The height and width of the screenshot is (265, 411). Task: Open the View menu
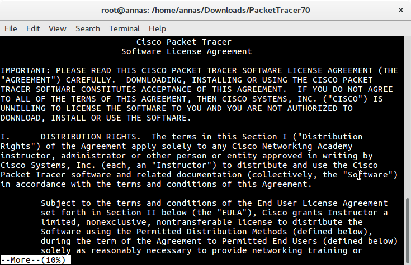[58, 28]
